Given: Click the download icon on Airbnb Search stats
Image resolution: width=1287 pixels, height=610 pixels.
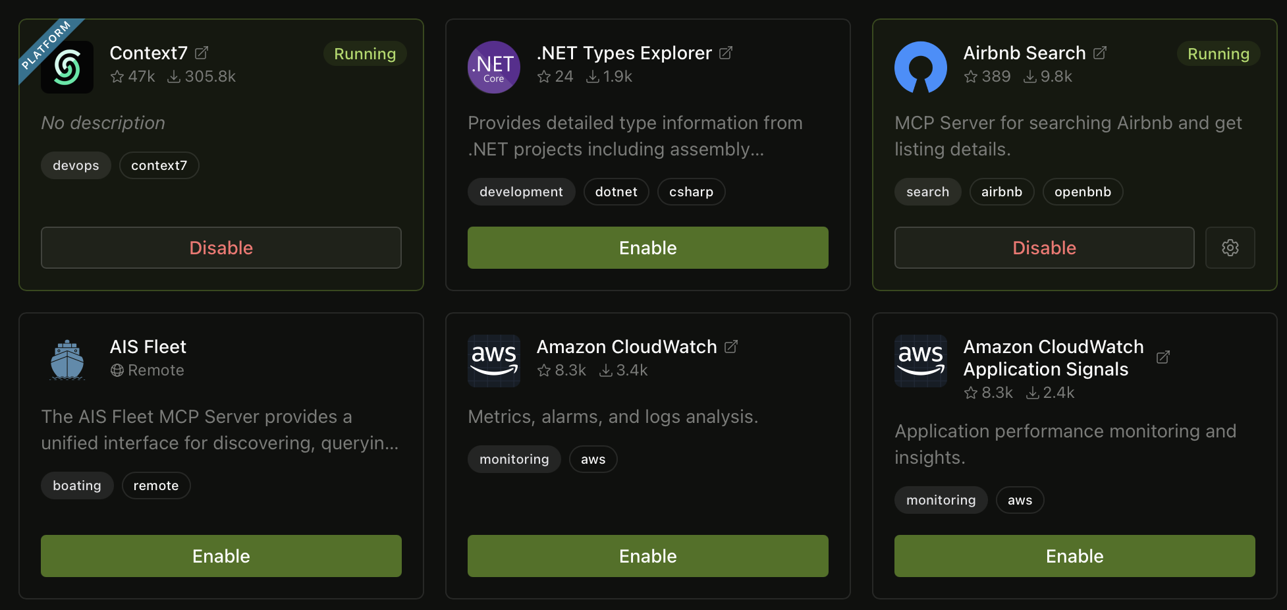Looking at the screenshot, I should point(1030,76).
